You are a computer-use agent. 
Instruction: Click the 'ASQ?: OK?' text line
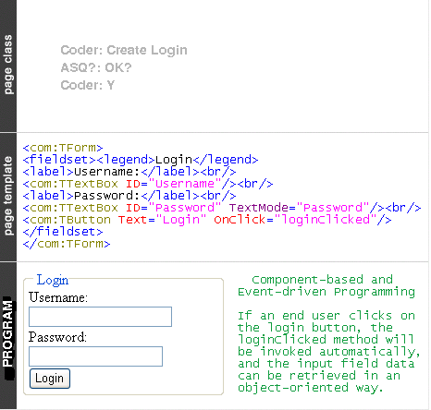pyautogui.click(x=96, y=67)
